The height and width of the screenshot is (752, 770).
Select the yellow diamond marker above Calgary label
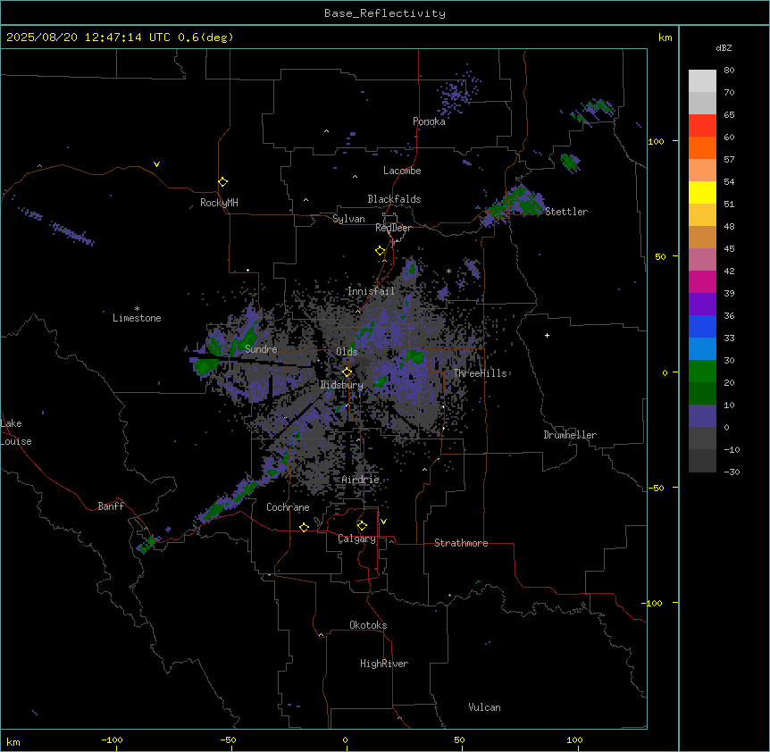pyautogui.click(x=362, y=526)
